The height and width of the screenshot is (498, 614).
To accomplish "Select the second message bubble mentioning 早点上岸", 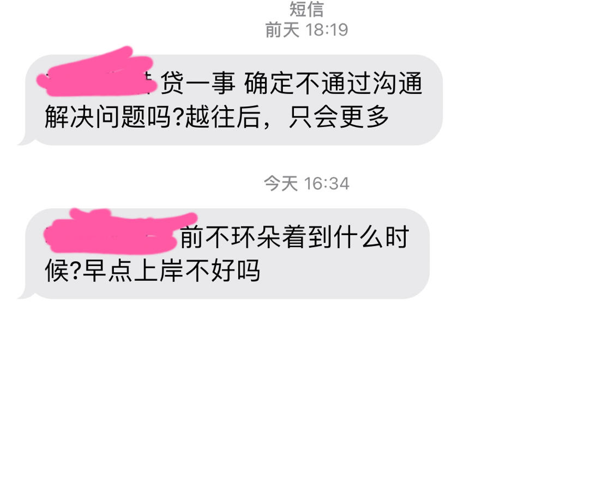I will 224,254.
